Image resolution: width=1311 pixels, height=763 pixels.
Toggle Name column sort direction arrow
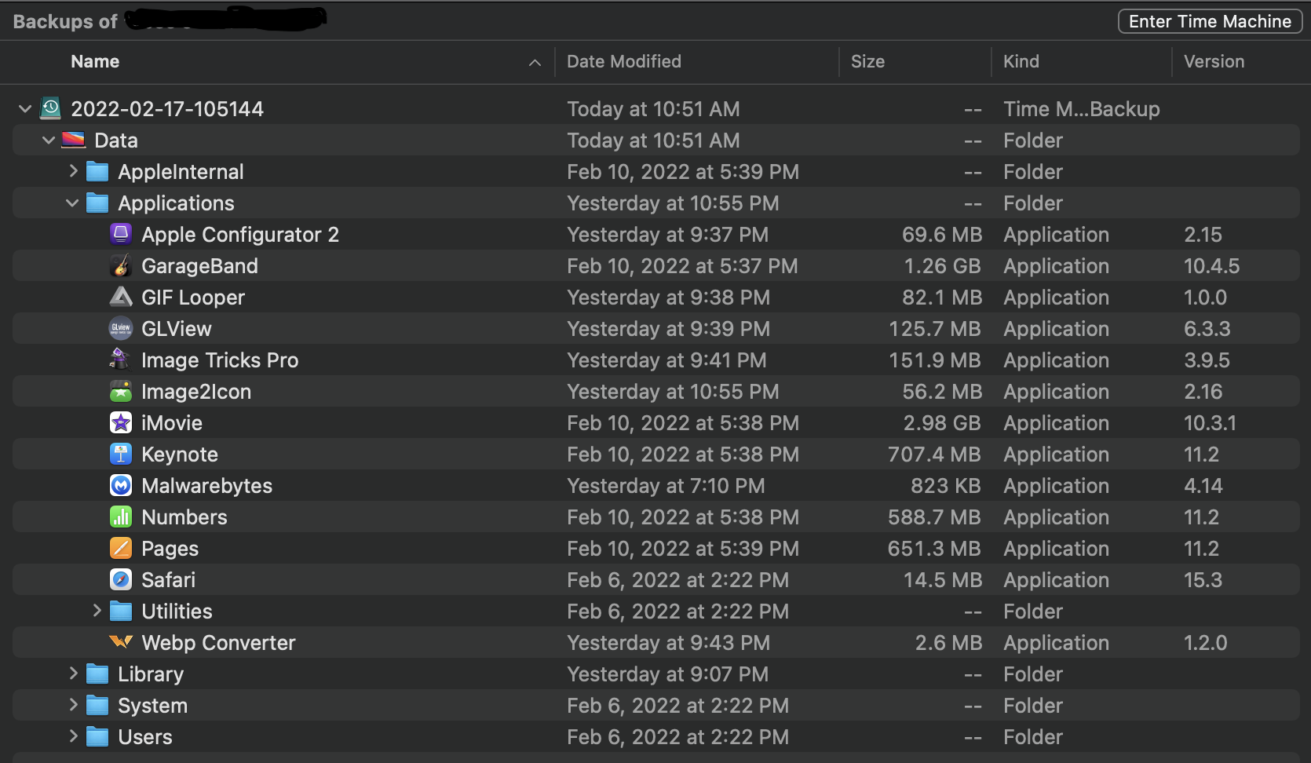535,63
